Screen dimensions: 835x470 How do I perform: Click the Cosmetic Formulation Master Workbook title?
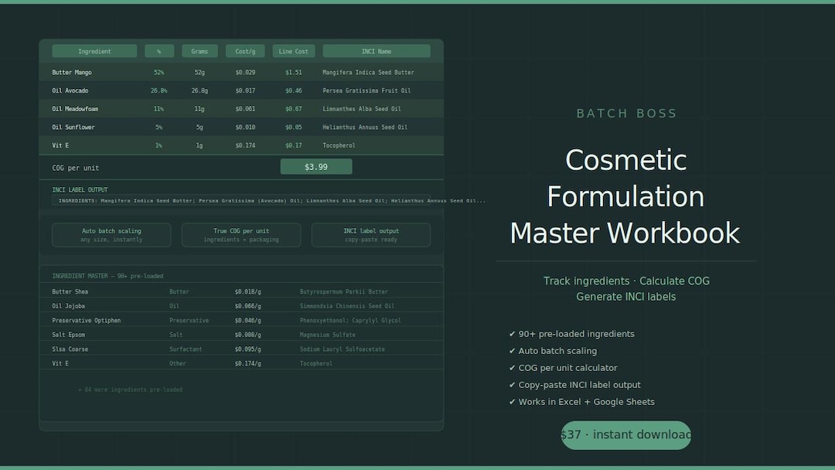pyautogui.click(x=625, y=196)
